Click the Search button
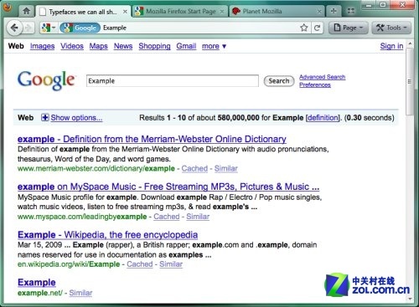Screen dimensions: 419x307 point(279,81)
